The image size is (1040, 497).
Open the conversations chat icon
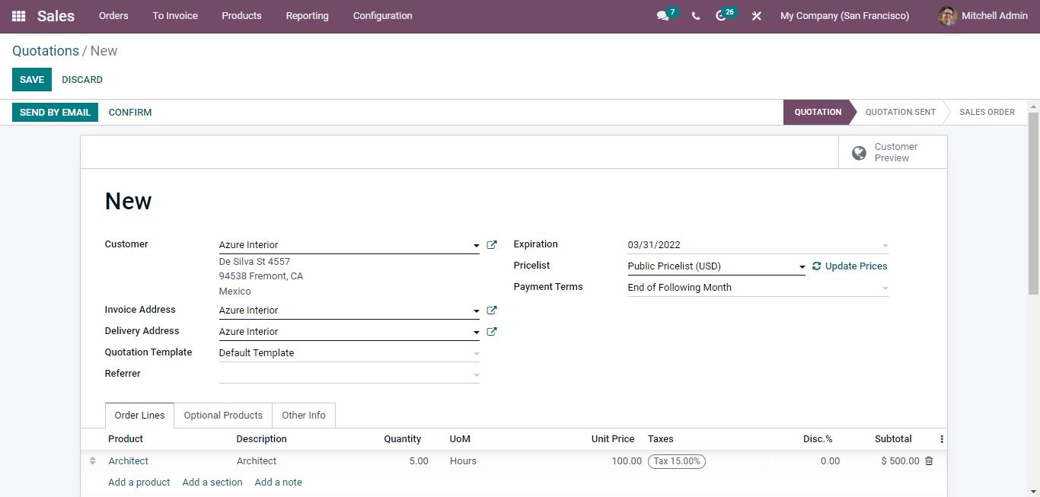(x=662, y=16)
